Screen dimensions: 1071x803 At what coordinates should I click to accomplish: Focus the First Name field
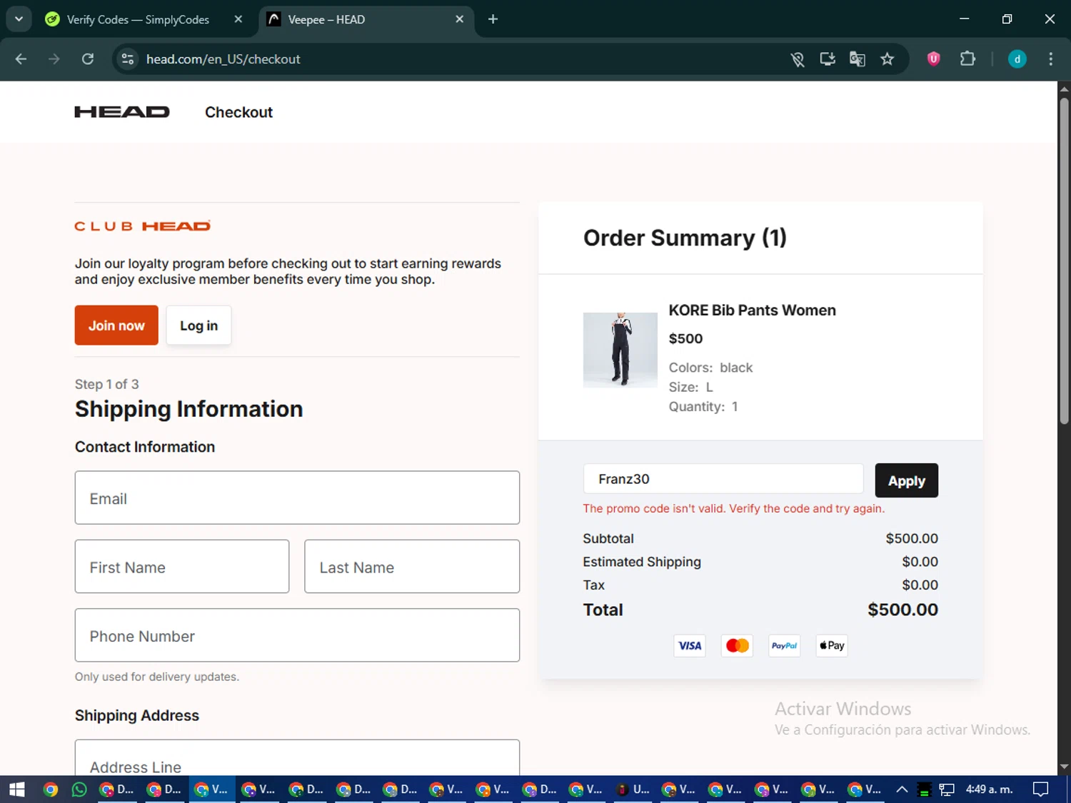(182, 567)
